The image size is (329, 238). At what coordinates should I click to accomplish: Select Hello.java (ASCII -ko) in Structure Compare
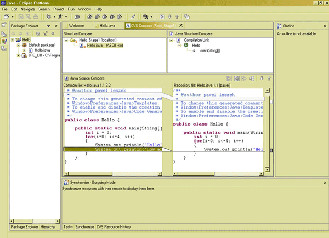[x=105, y=46]
